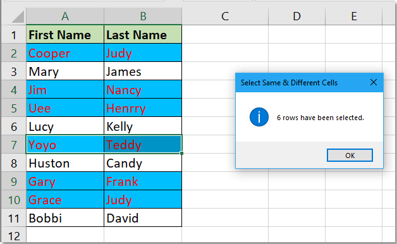Select row 3 header
397x244 pixels.
point(14,71)
